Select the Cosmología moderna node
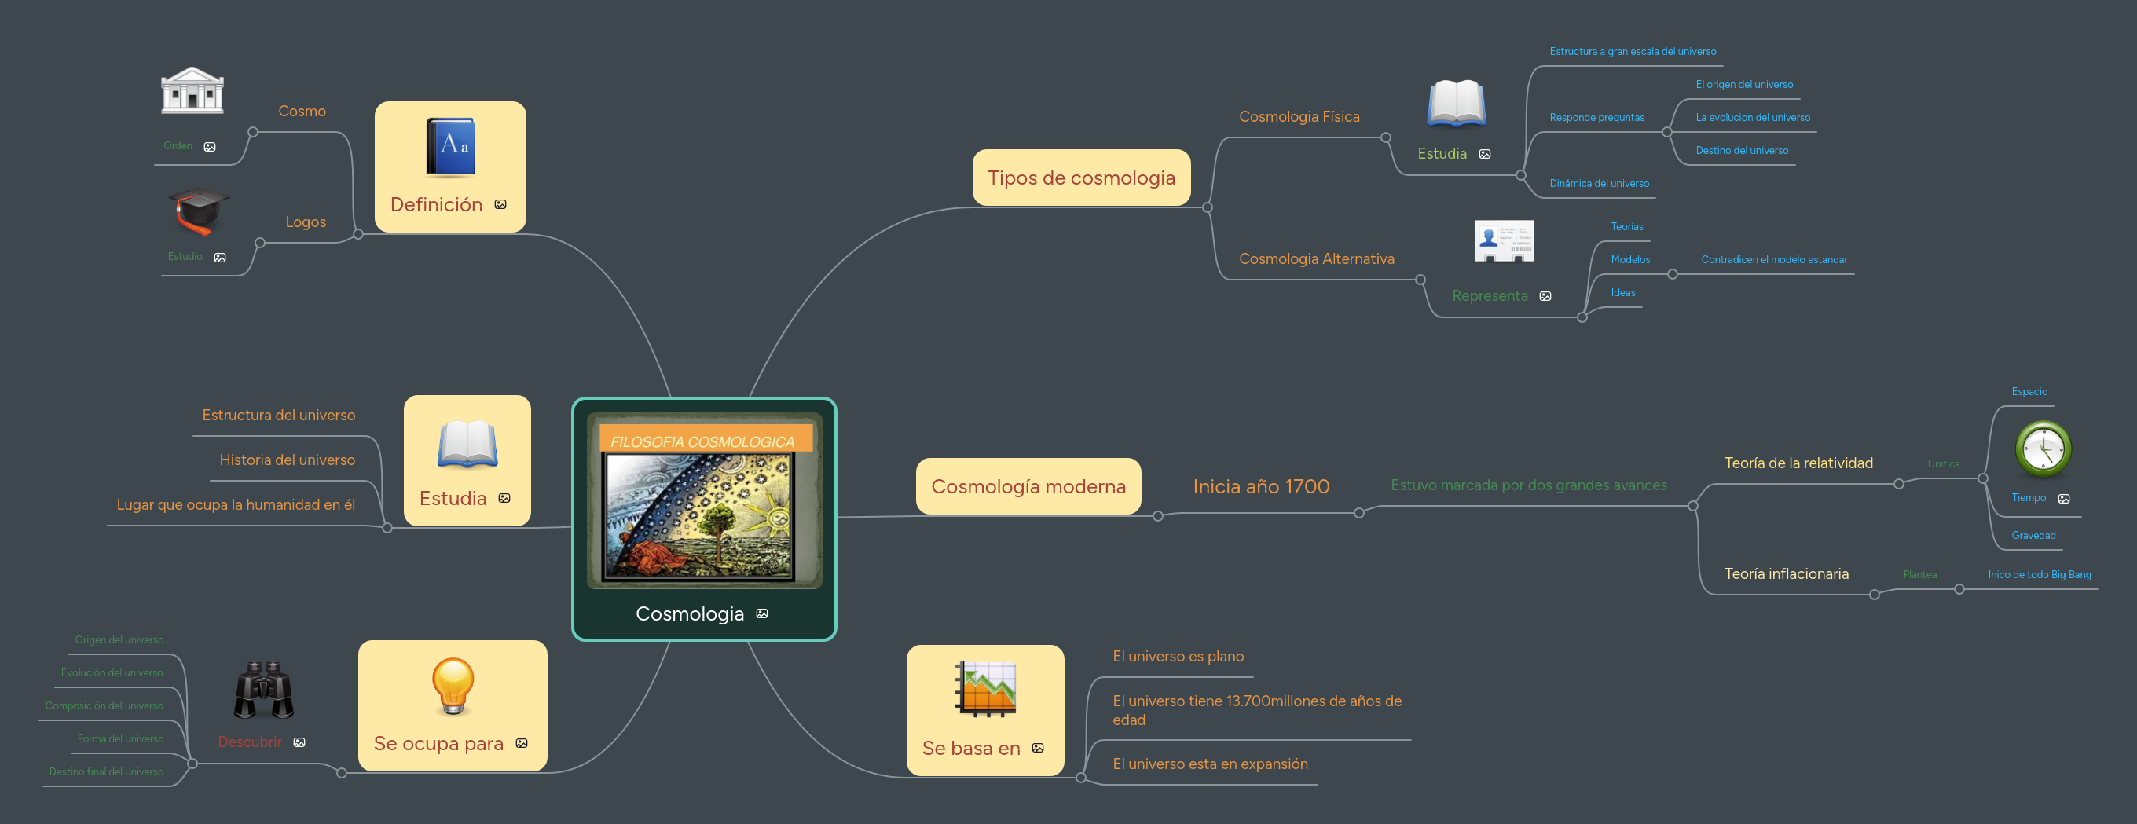 pos(1028,487)
